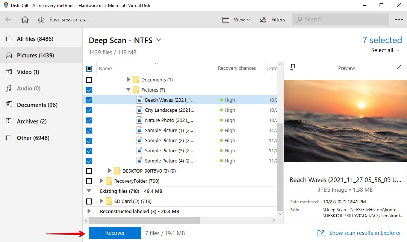This screenshot has width=407, height=242.
Task: Open the Deep Scan - NTFS dropdown
Action: (159, 40)
